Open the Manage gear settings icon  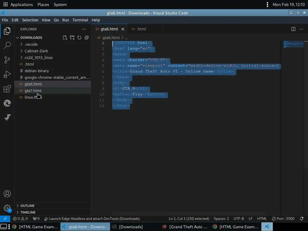7,208
